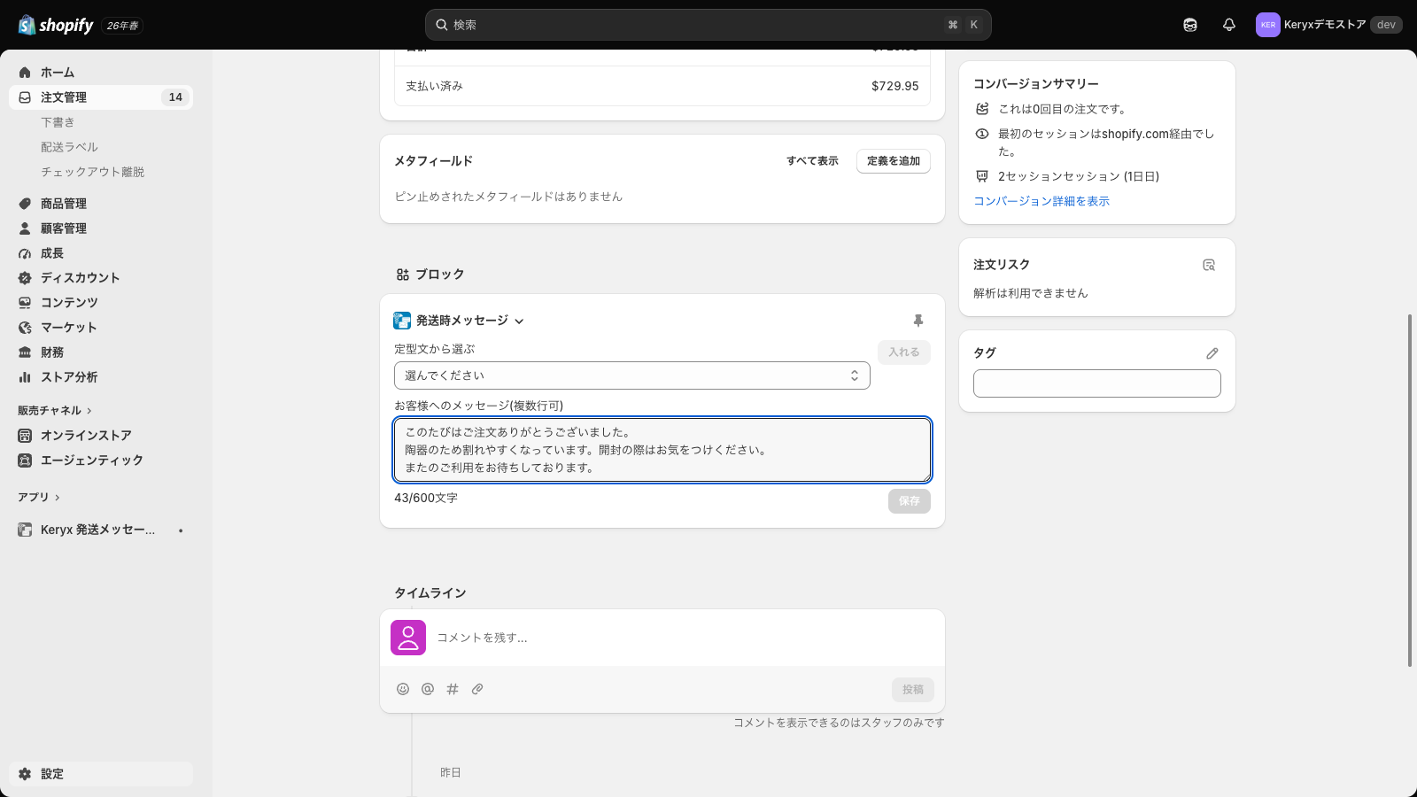Click the Shopify logo
This screenshot has height=797, width=1417.
click(x=56, y=25)
